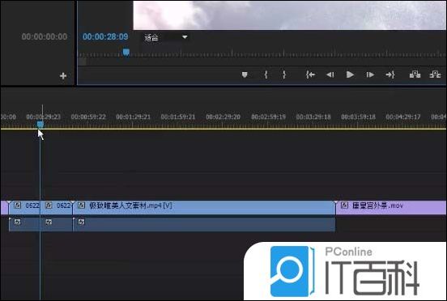Click program monitor playhead marker
This screenshot has height=301, width=447.
[126, 52]
